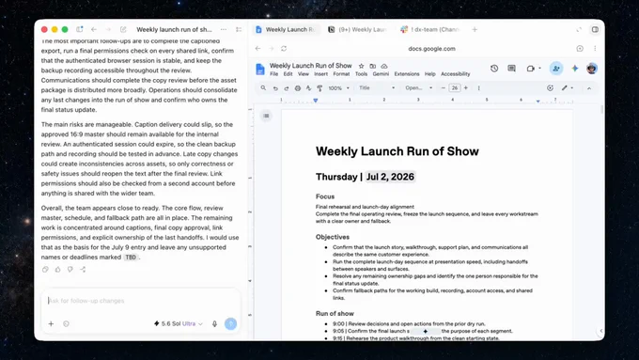Click the version history clock icon
Screen dimensions: 639x360
click(x=494, y=69)
